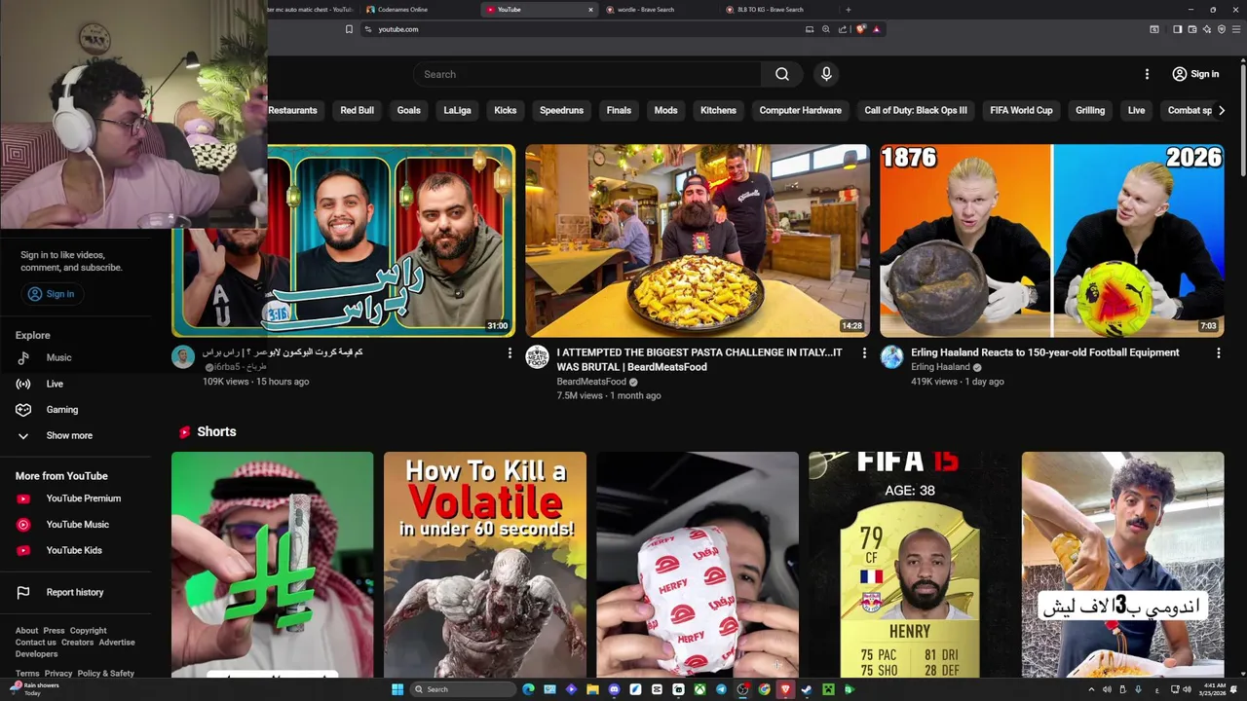
Task: Open YouTube Music from sidebar
Action: [77, 525]
